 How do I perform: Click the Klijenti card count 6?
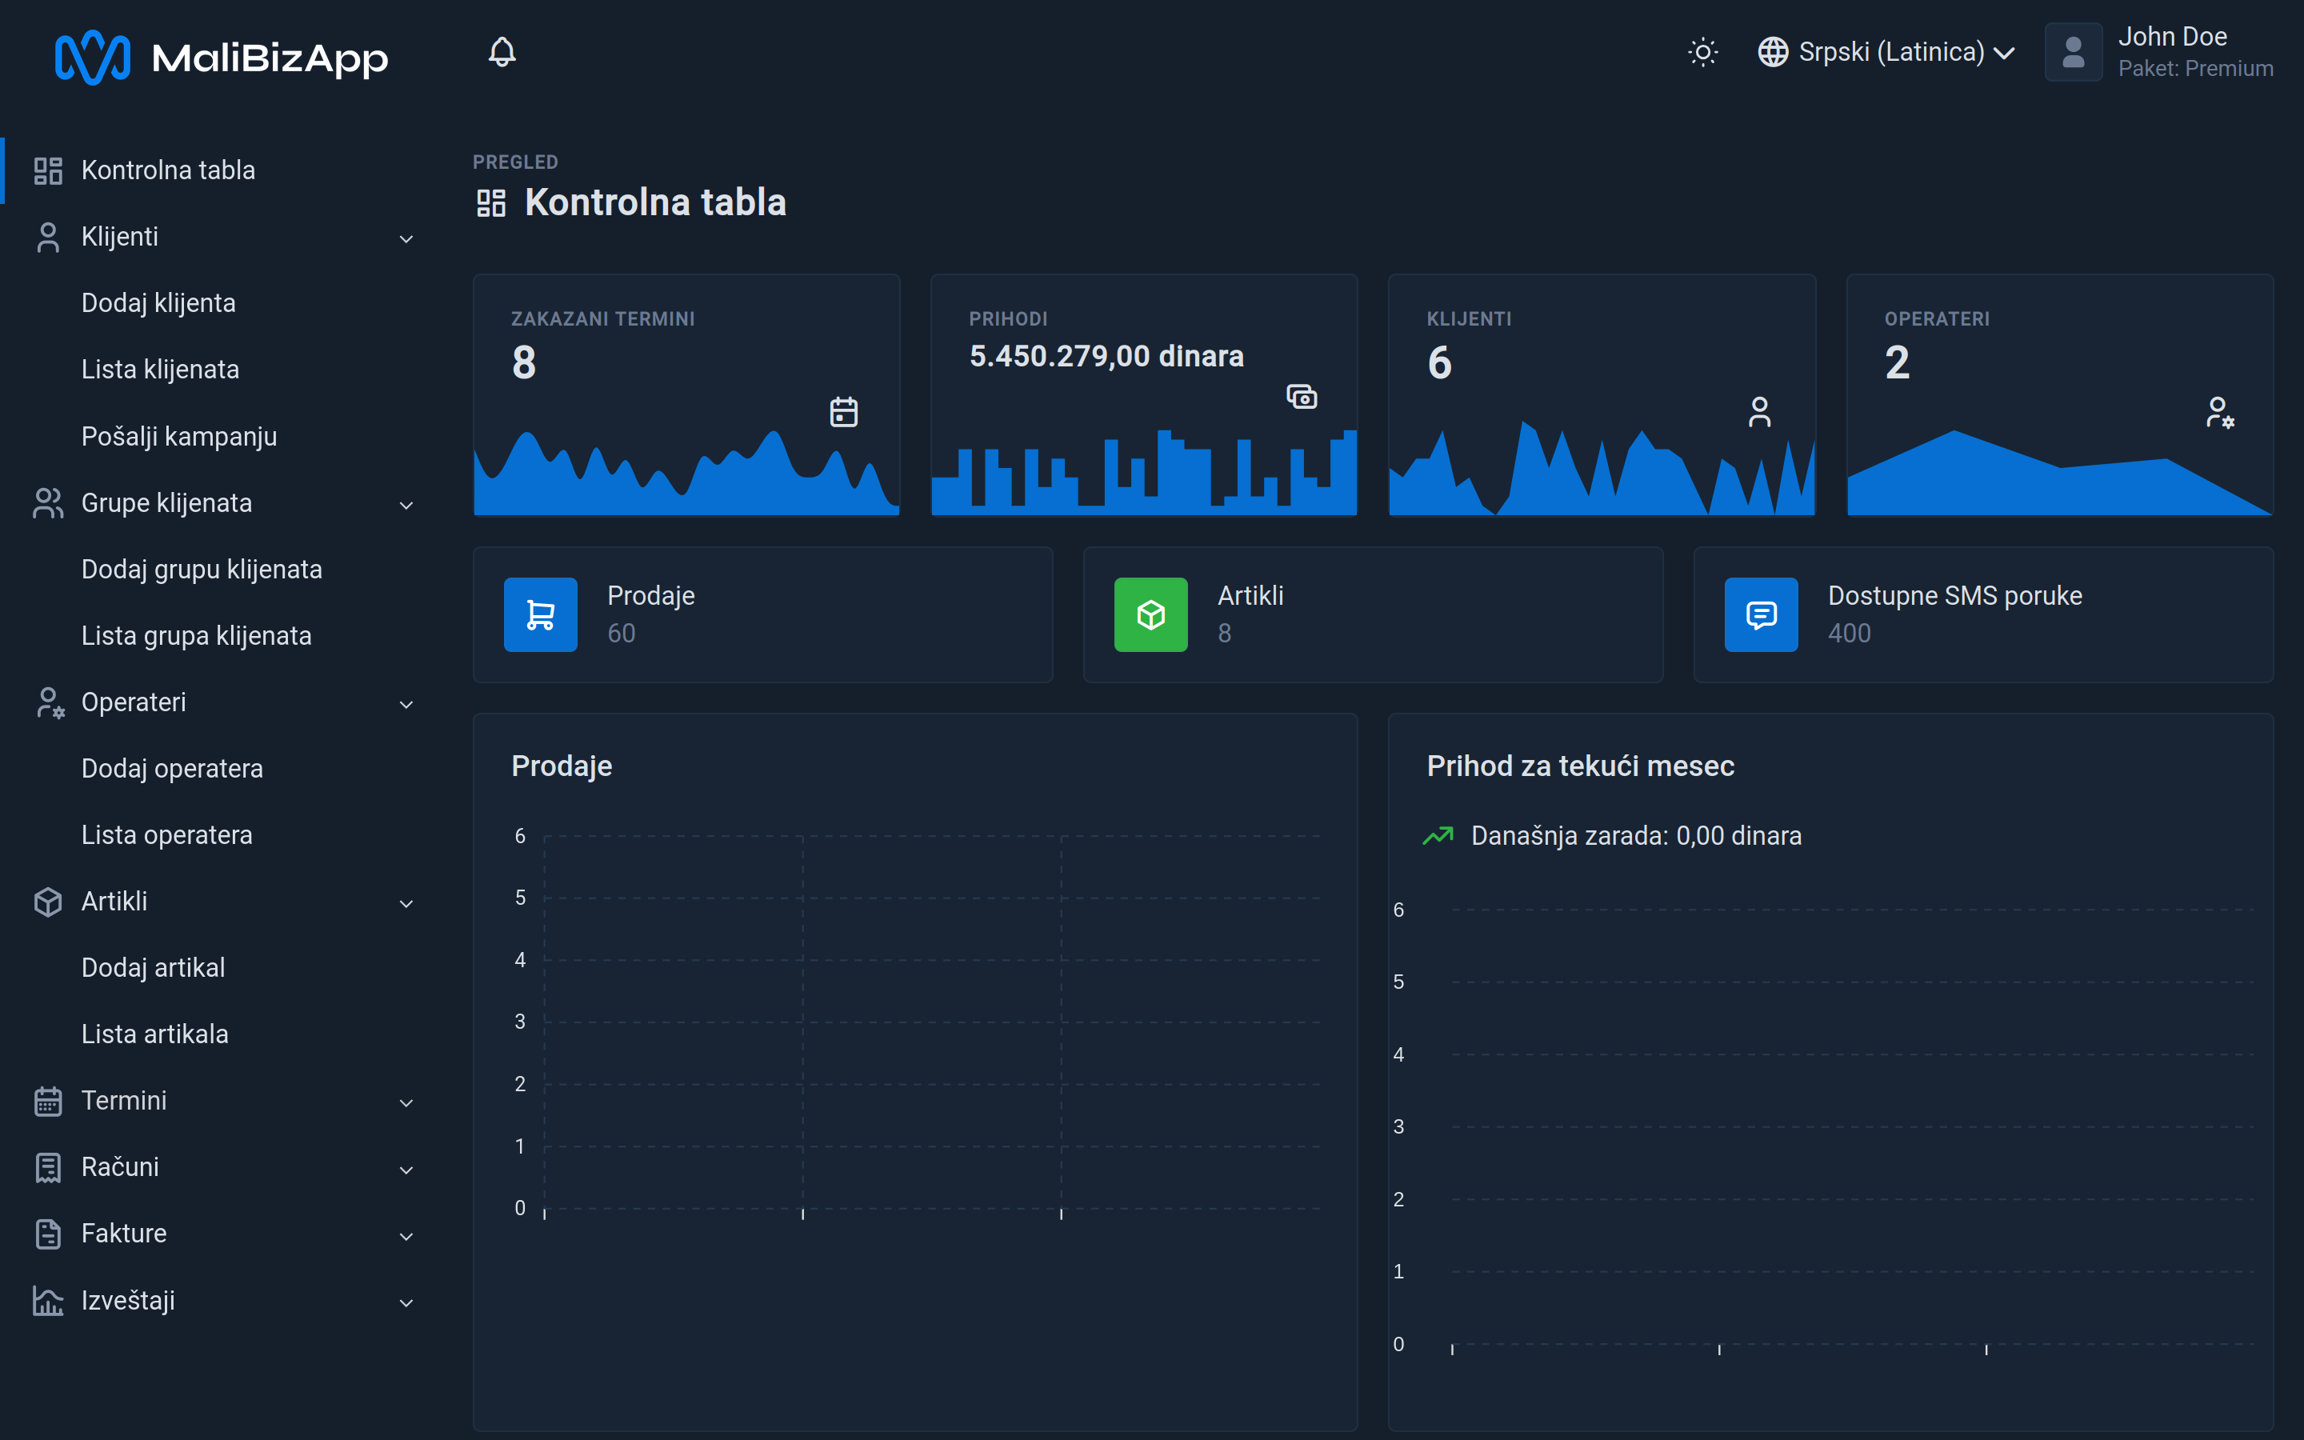point(1439,363)
